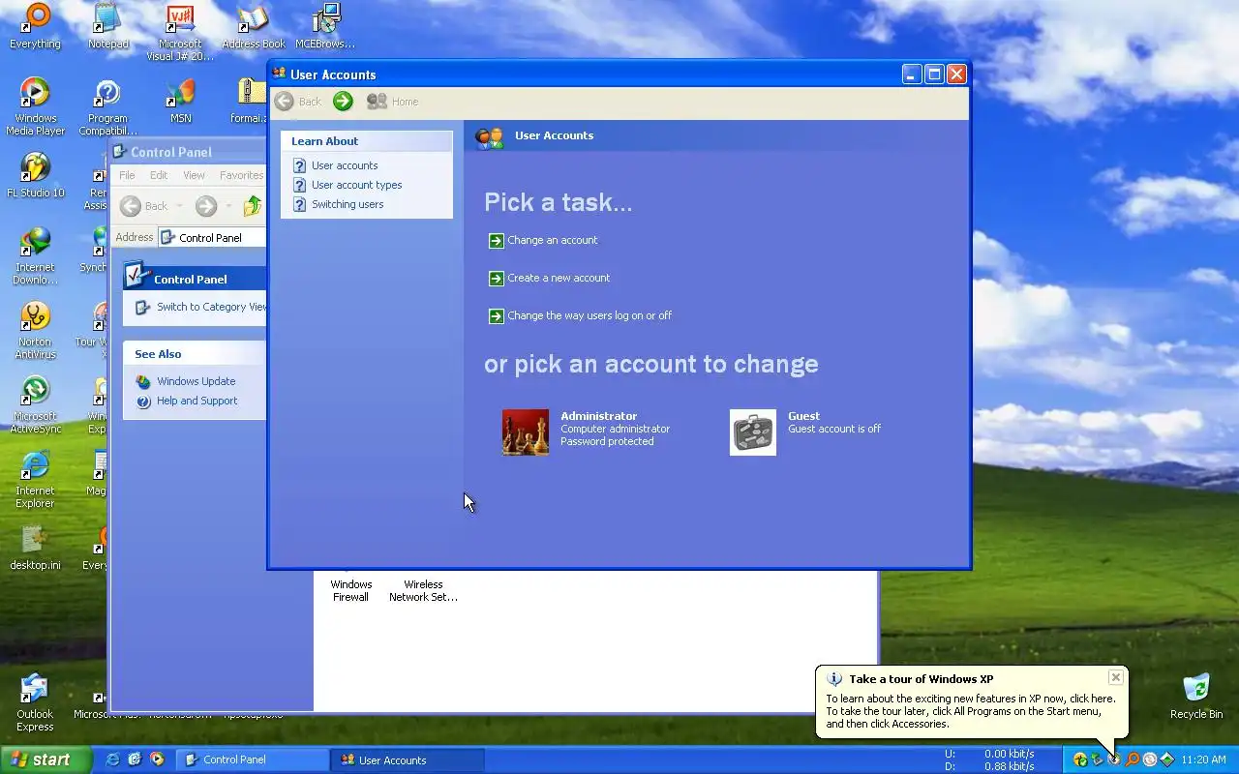This screenshot has height=774, width=1239.
Task: Click 'Switch to Category View' in Control Panel
Action: tap(211, 307)
